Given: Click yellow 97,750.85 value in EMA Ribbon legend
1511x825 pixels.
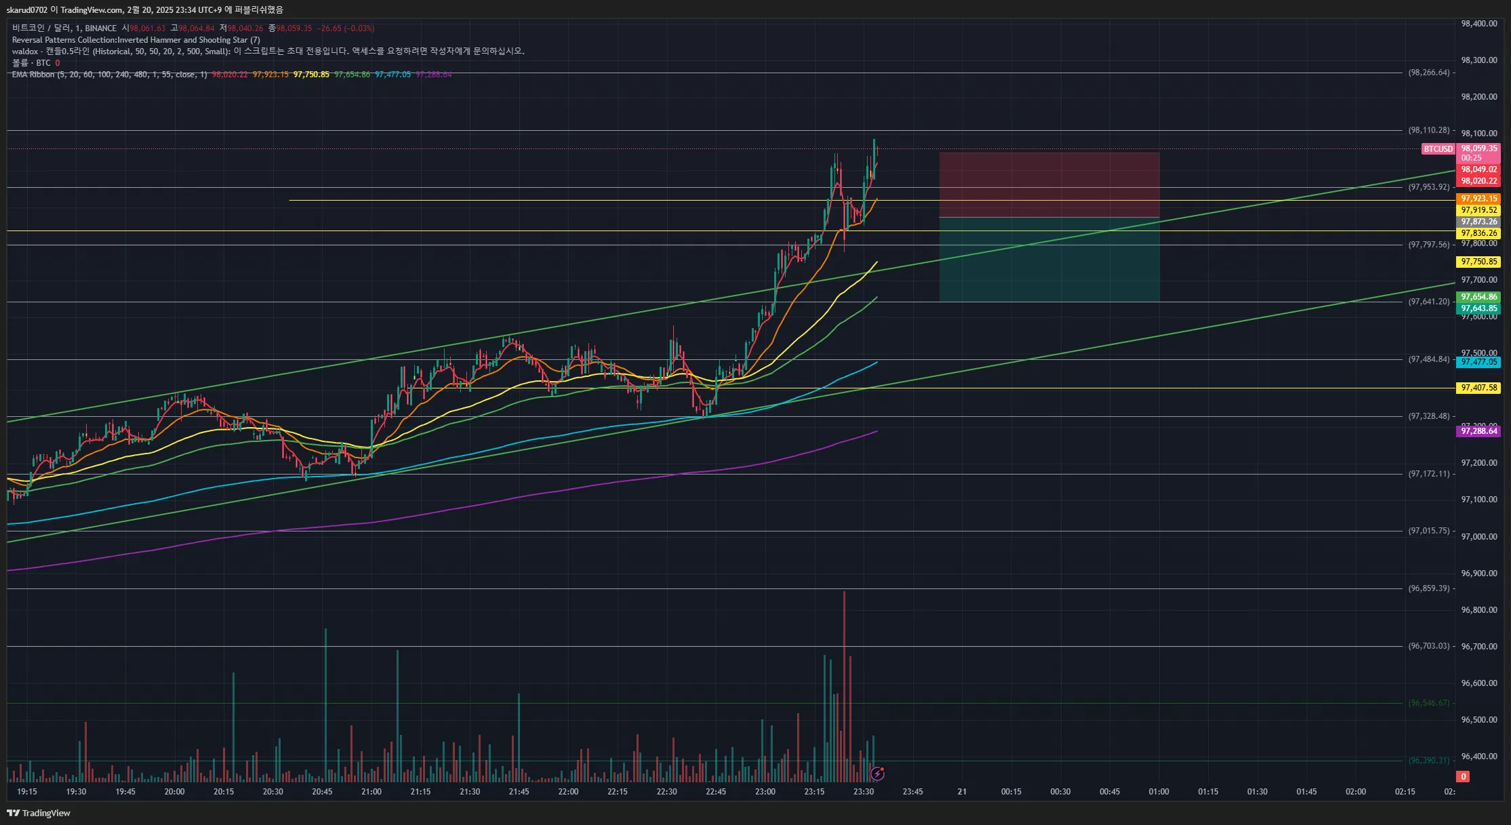Looking at the screenshot, I should (x=311, y=75).
